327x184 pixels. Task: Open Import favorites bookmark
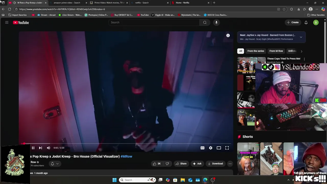(x=18, y=15)
